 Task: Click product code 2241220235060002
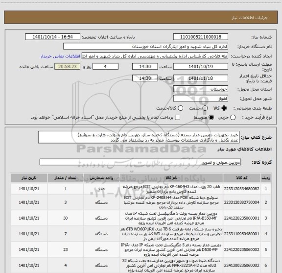point(242,249)
